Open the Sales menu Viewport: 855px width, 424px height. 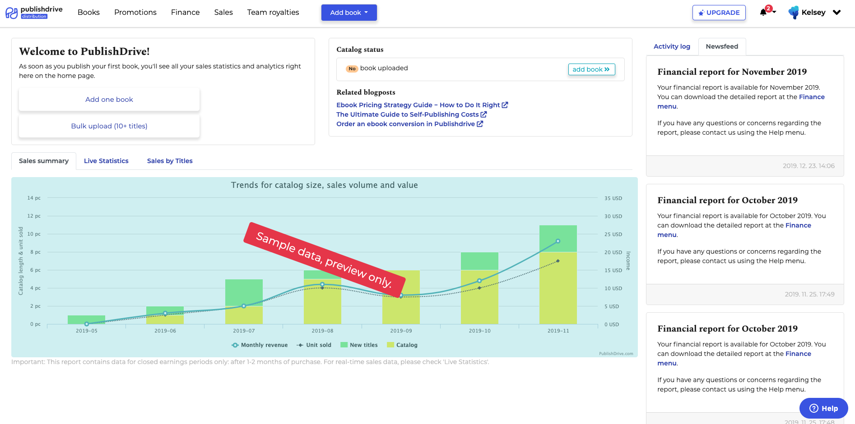point(223,12)
